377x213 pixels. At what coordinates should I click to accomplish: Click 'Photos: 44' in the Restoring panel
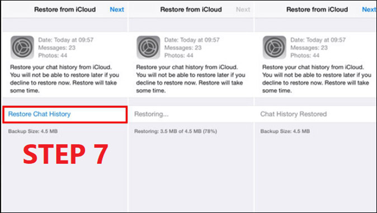(178, 56)
